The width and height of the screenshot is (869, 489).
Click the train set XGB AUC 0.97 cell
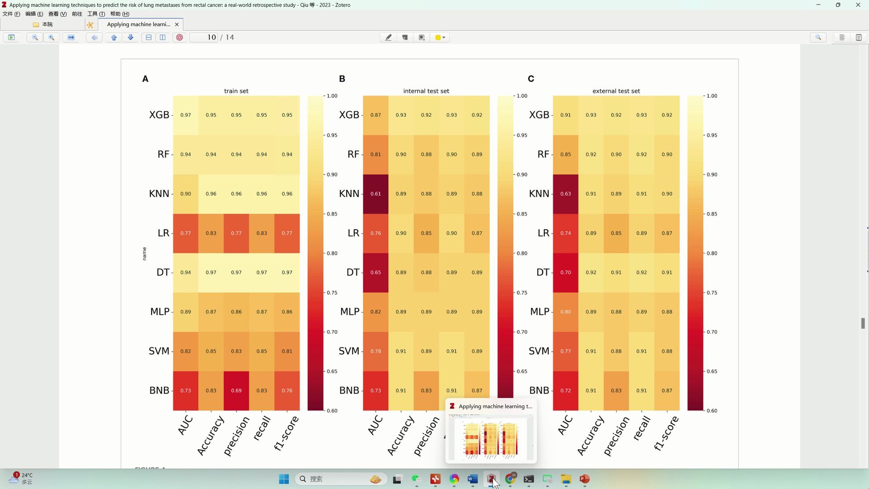coord(186,115)
